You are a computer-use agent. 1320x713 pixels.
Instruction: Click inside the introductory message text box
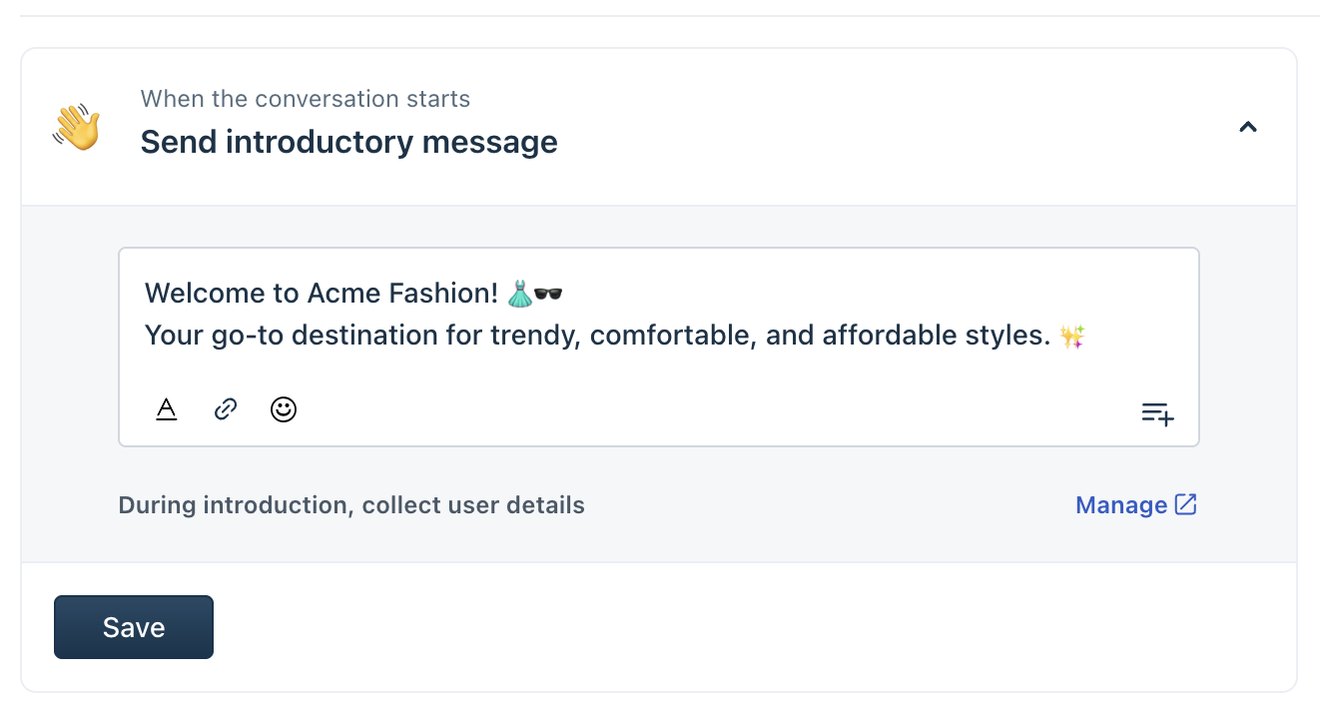point(659,371)
